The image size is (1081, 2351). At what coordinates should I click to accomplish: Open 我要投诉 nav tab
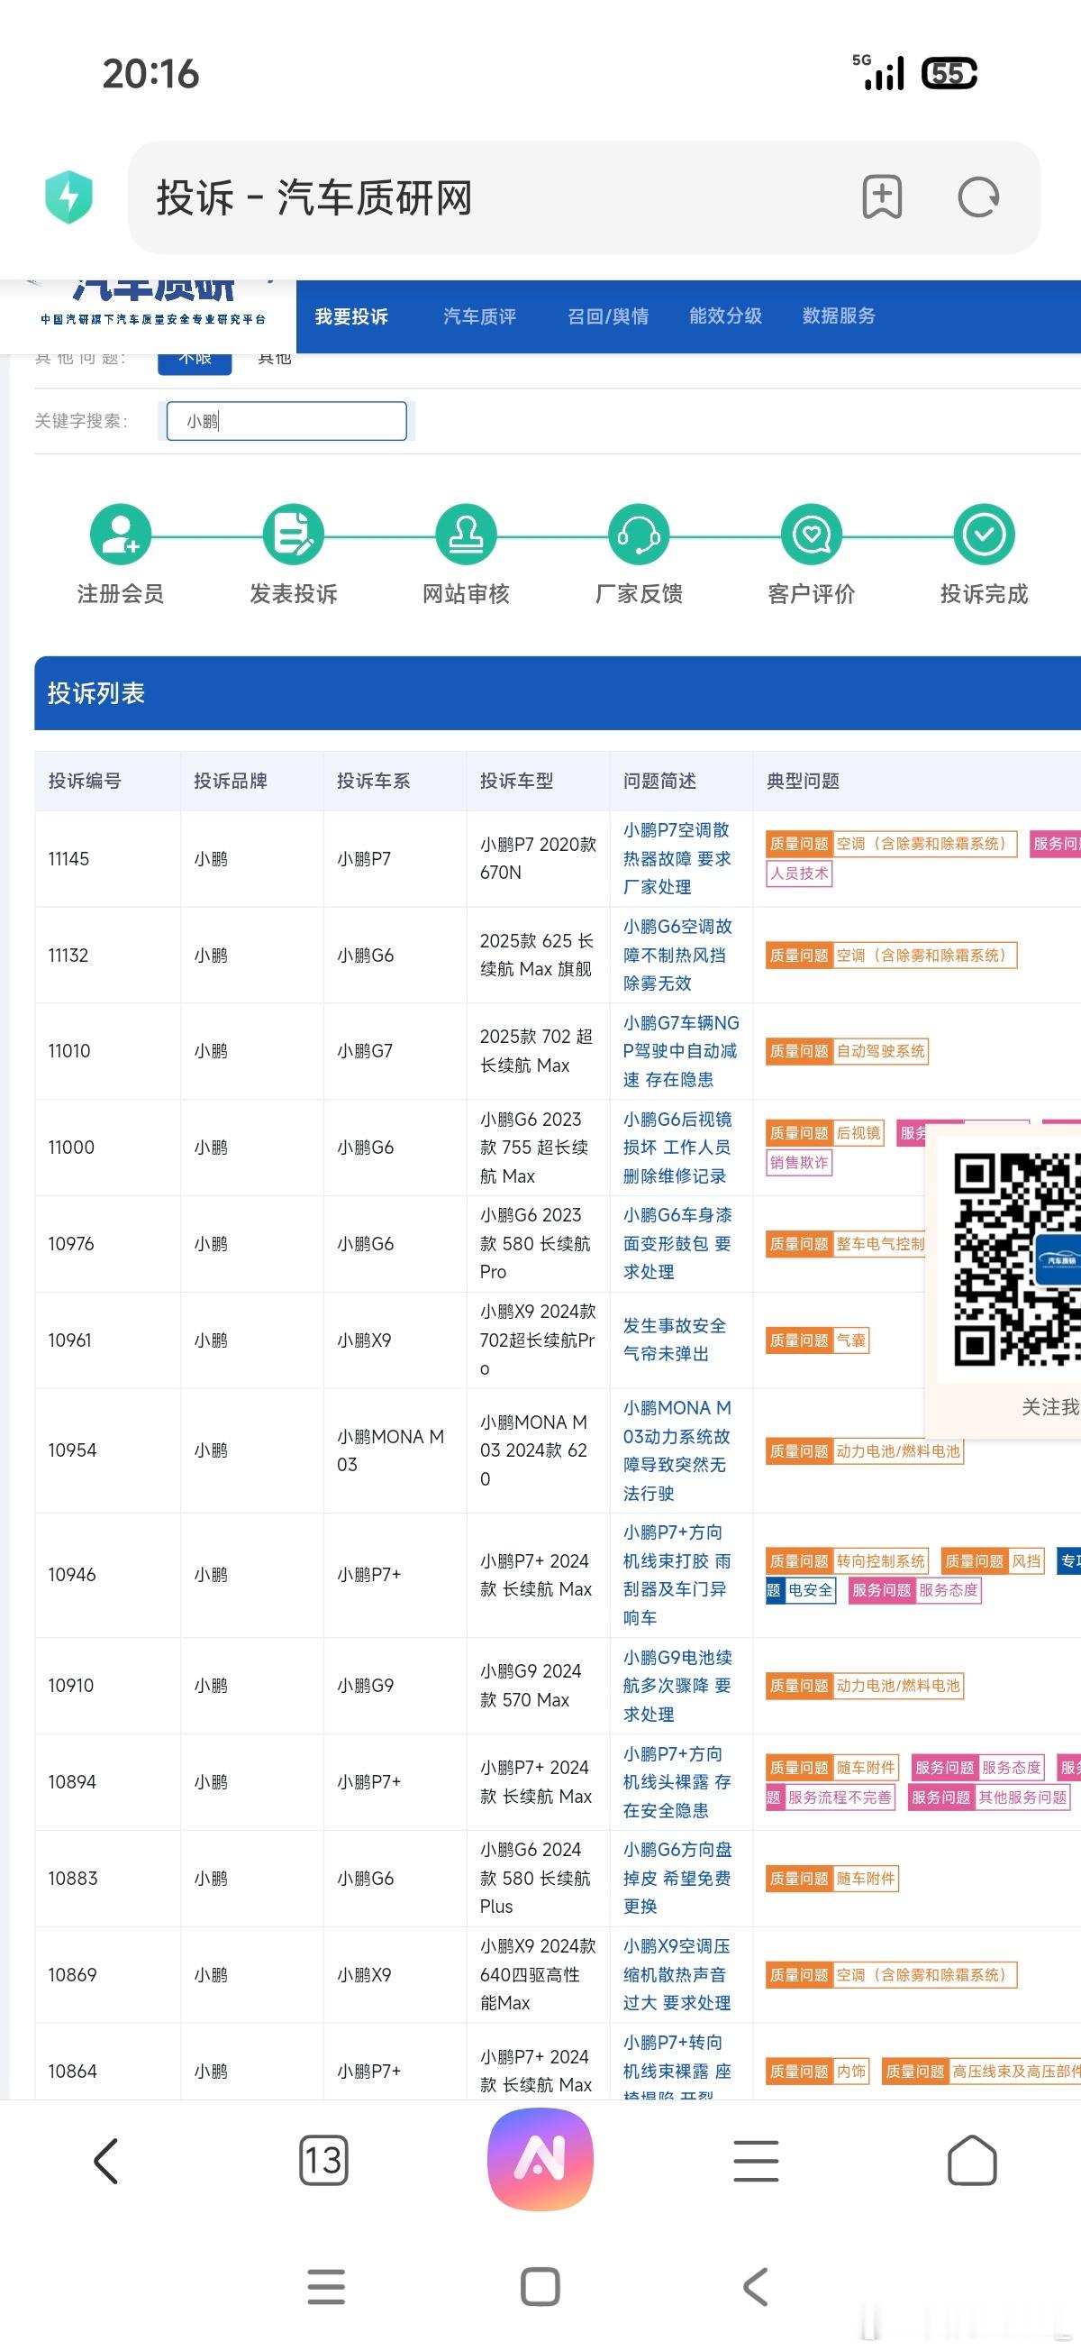point(351,316)
